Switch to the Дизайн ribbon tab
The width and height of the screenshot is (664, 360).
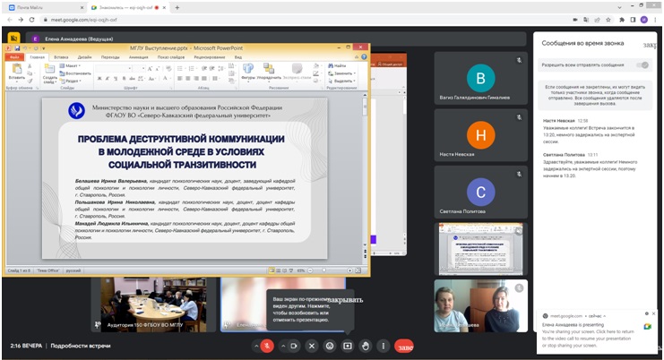pyautogui.click(x=85, y=57)
